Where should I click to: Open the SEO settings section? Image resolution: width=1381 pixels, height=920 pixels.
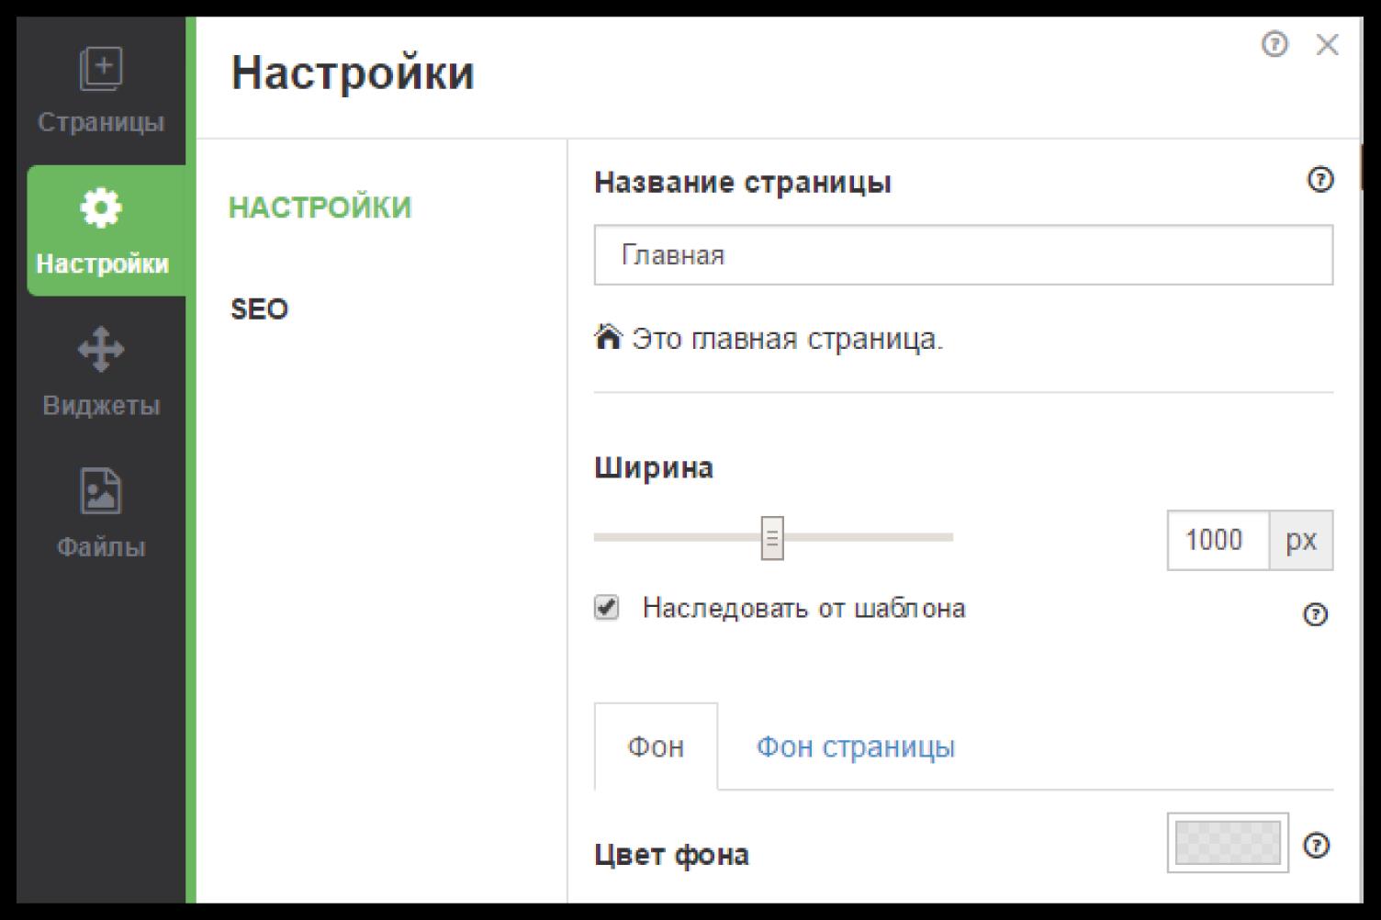tap(260, 309)
